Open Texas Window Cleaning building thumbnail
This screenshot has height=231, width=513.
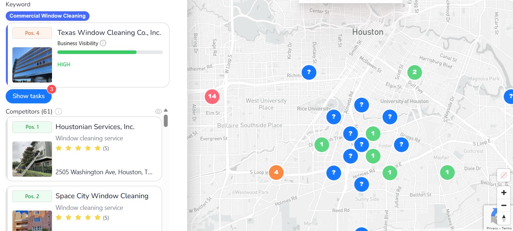(32, 65)
